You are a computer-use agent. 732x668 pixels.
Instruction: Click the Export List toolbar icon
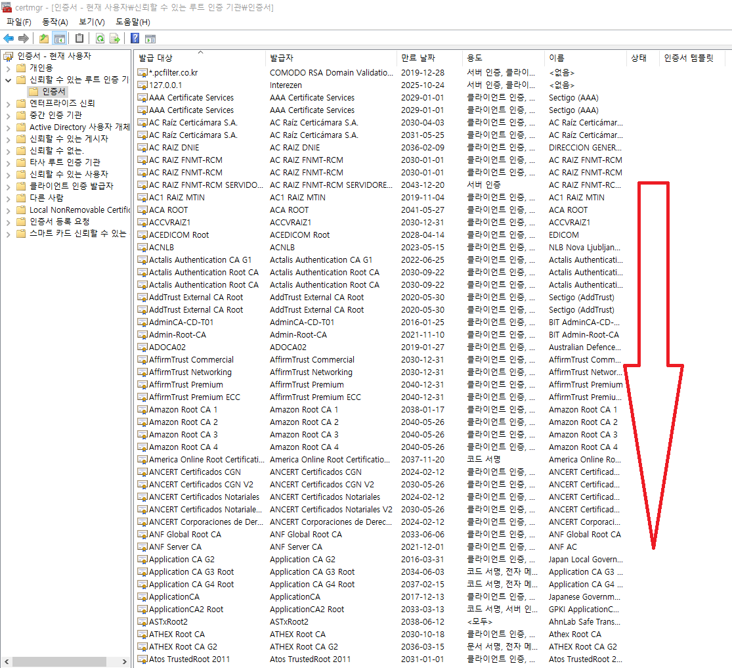point(114,38)
